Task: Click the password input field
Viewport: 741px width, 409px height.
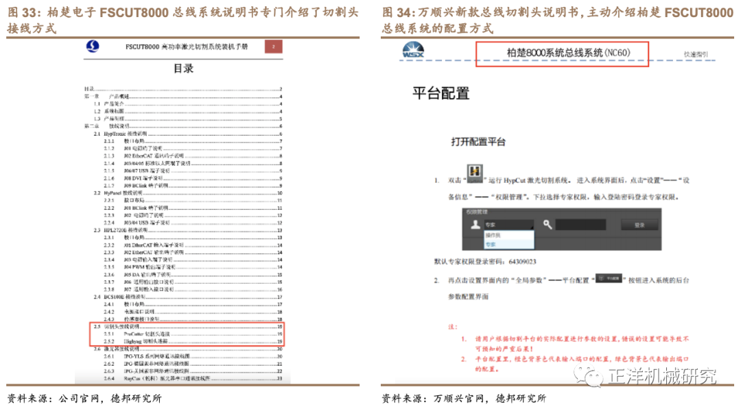Action: pos(580,225)
